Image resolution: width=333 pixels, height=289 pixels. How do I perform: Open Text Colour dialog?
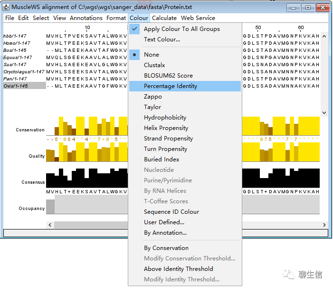(162, 40)
